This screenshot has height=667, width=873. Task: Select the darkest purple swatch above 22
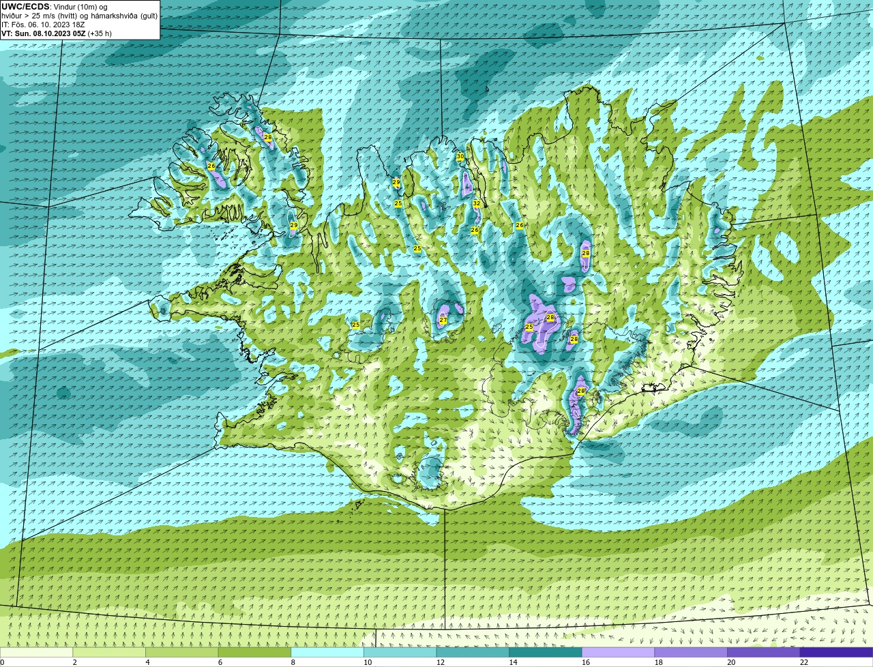pyautogui.click(x=837, y=653)
